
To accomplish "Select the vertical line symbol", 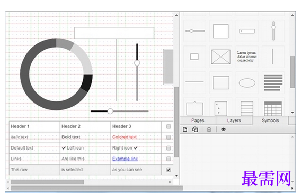I will pos(273,57).
